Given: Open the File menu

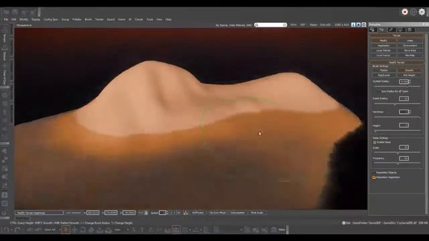Looking at the screenshot, I should pos(6,19).
